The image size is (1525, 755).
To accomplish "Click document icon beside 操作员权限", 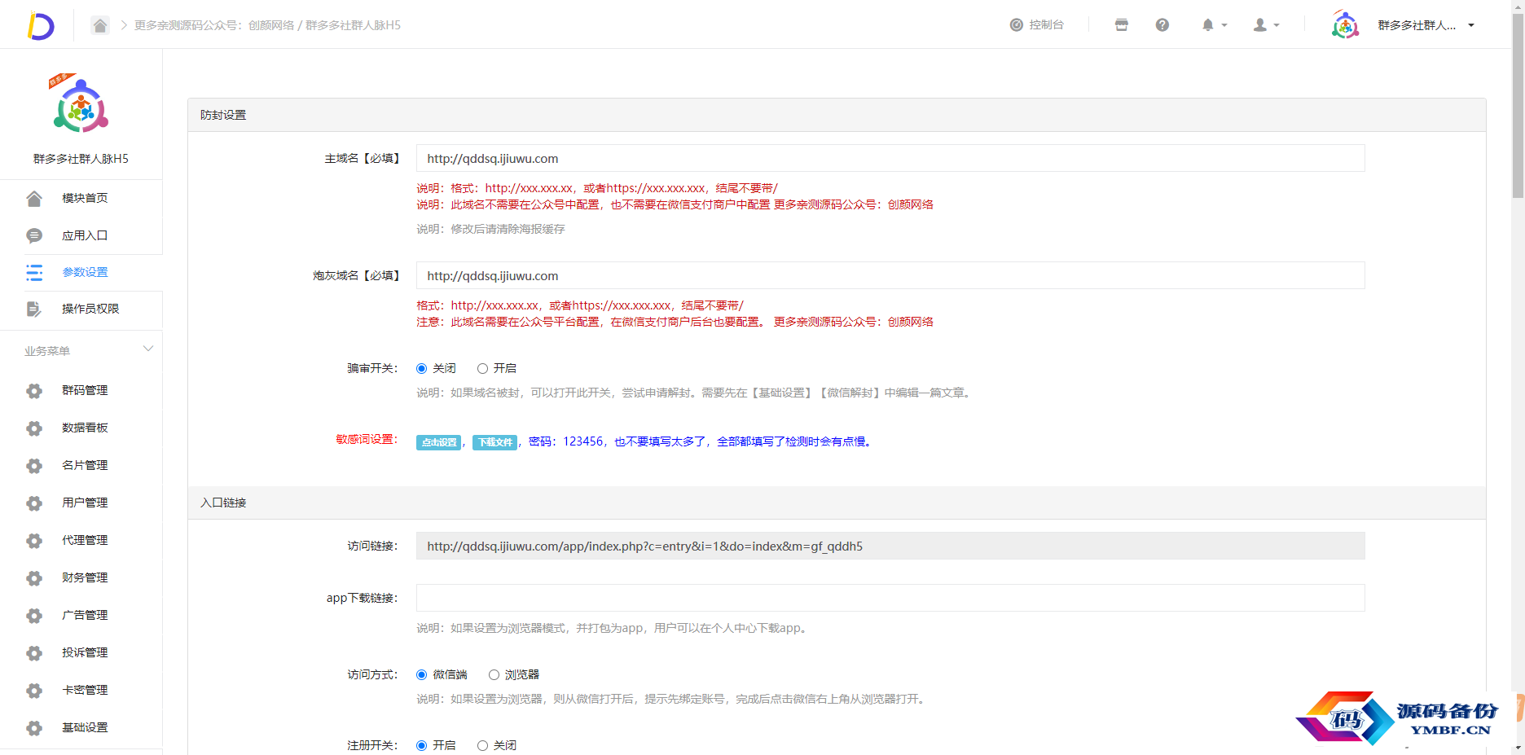I will click(x=34, y=309).
